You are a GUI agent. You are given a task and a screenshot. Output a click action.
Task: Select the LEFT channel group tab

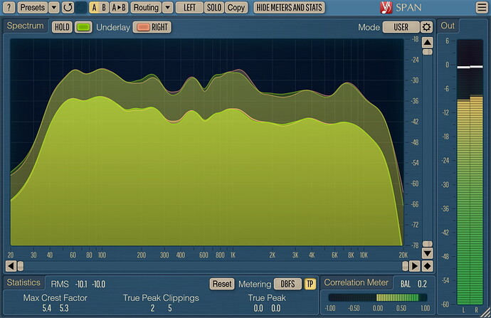[189, 7]
